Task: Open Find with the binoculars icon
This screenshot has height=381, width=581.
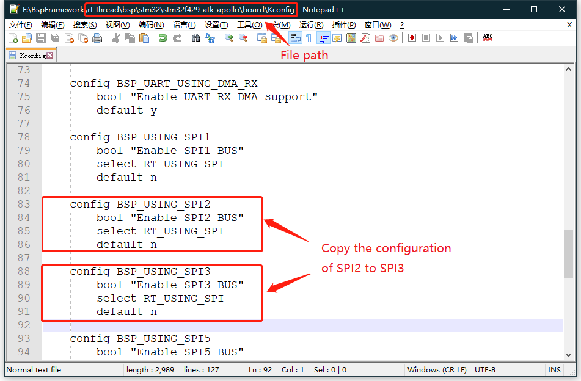Action: pos(195,38)
